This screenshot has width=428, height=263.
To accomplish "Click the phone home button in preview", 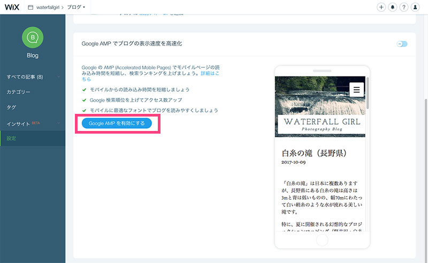I will click(322, 240).
